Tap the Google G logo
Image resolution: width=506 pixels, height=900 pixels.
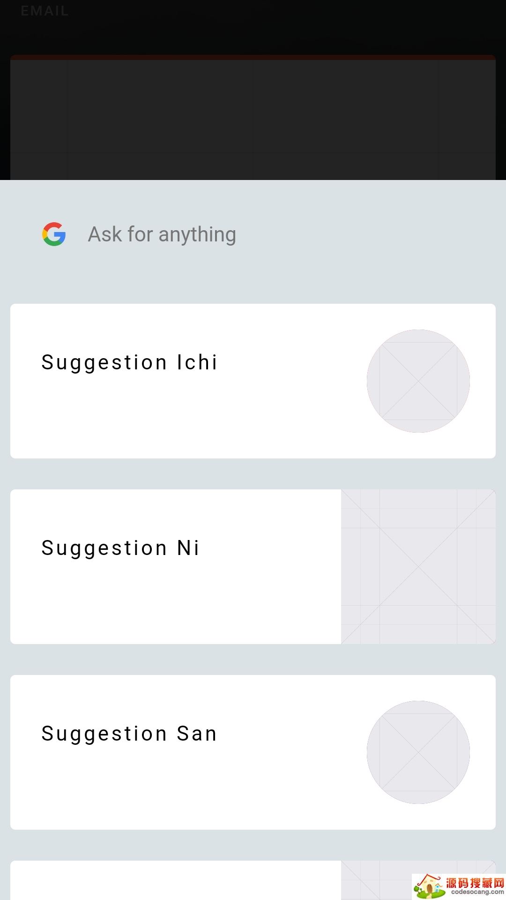[54, 234]
